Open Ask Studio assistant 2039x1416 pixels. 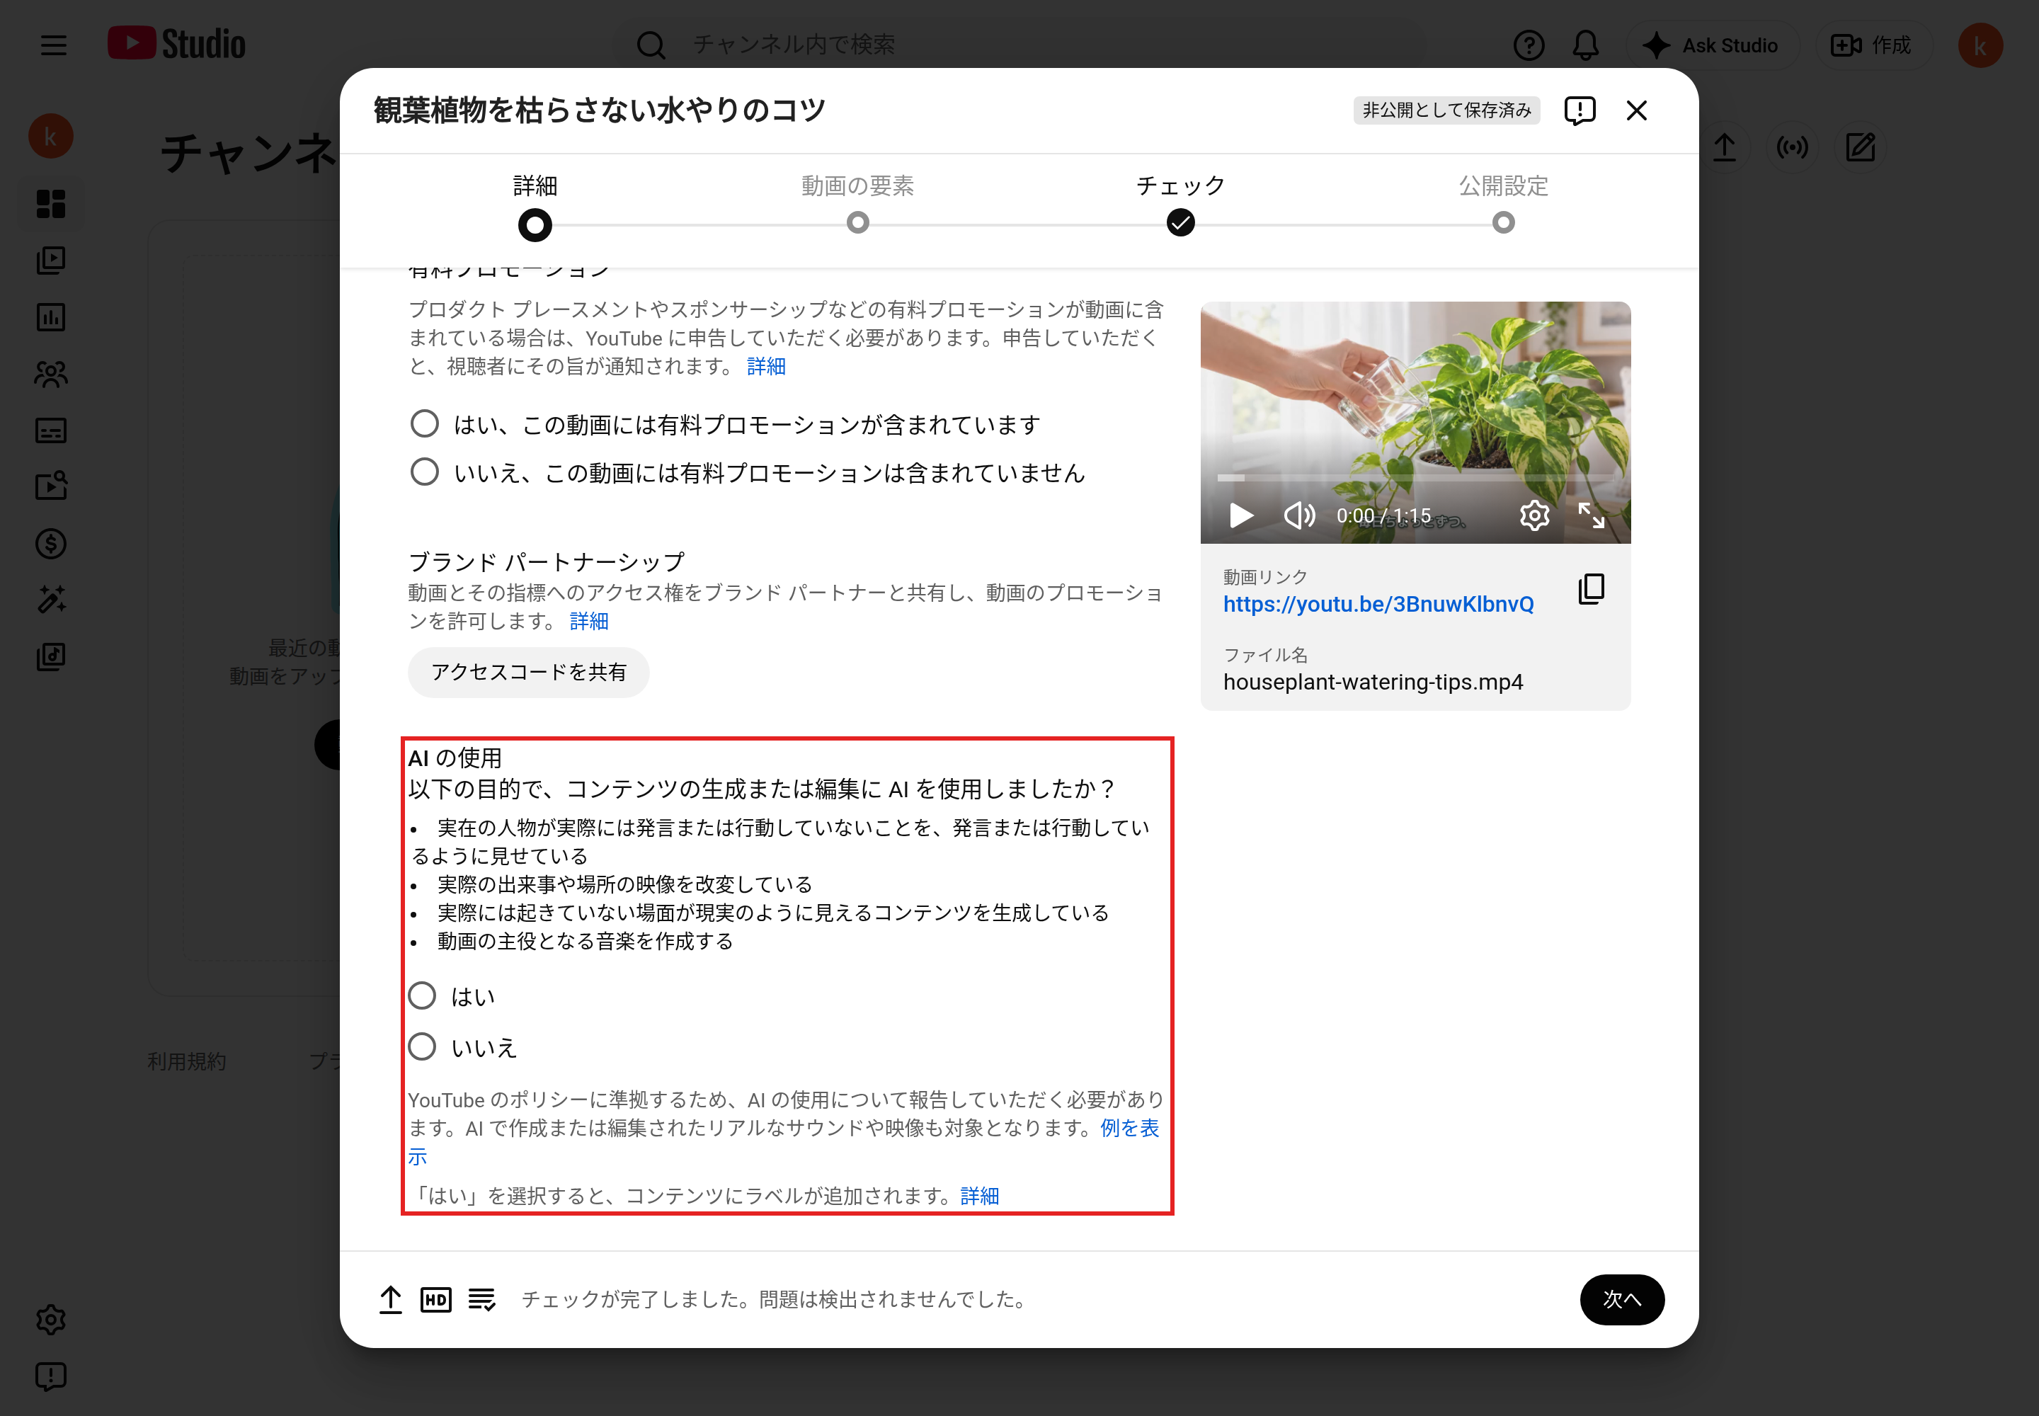tap(1712, 45)
